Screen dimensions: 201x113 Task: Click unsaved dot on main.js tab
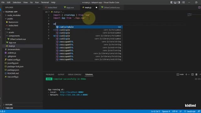pos(96,8)
